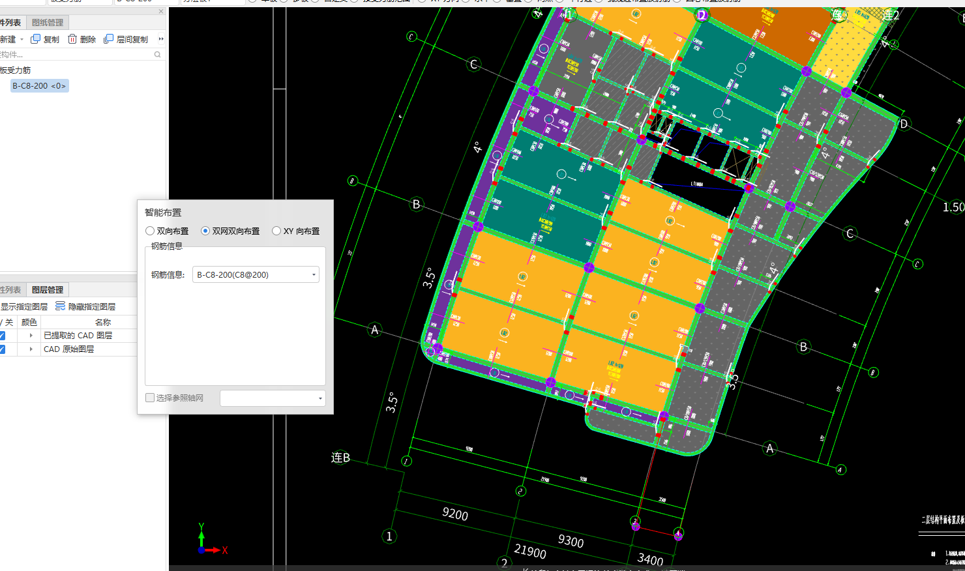The height and width of the screenshot is (571, 965).
Task: Click the 9300 dimension text in drawing
Action: [x=571, y=541]
